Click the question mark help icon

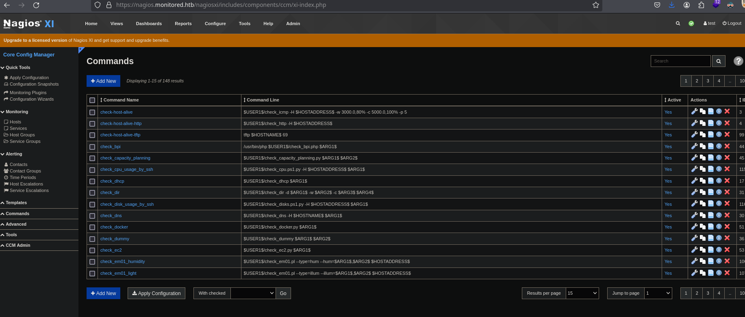point(738,61)
